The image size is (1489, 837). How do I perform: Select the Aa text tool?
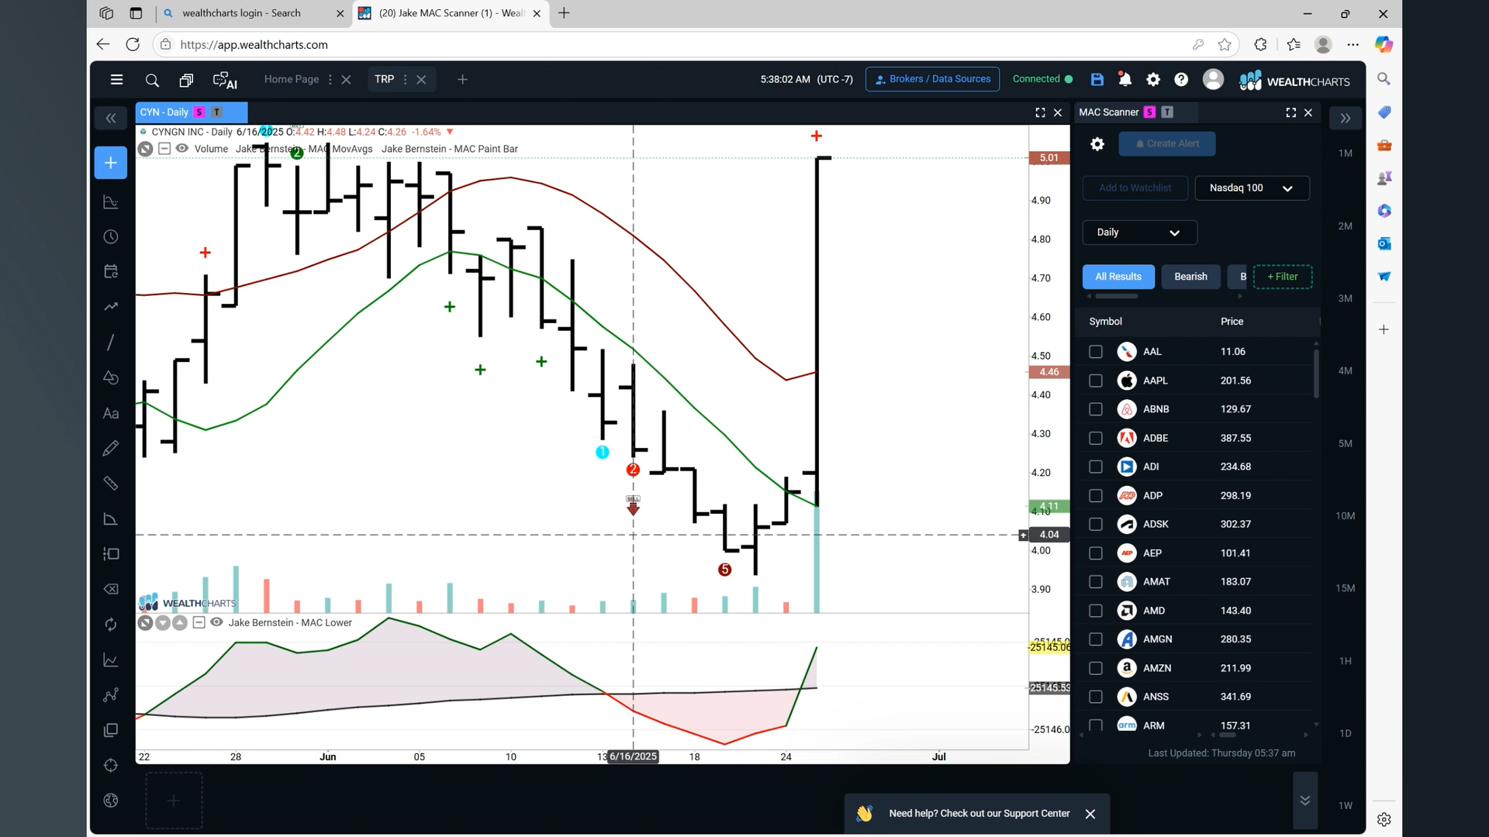point(111,413)
